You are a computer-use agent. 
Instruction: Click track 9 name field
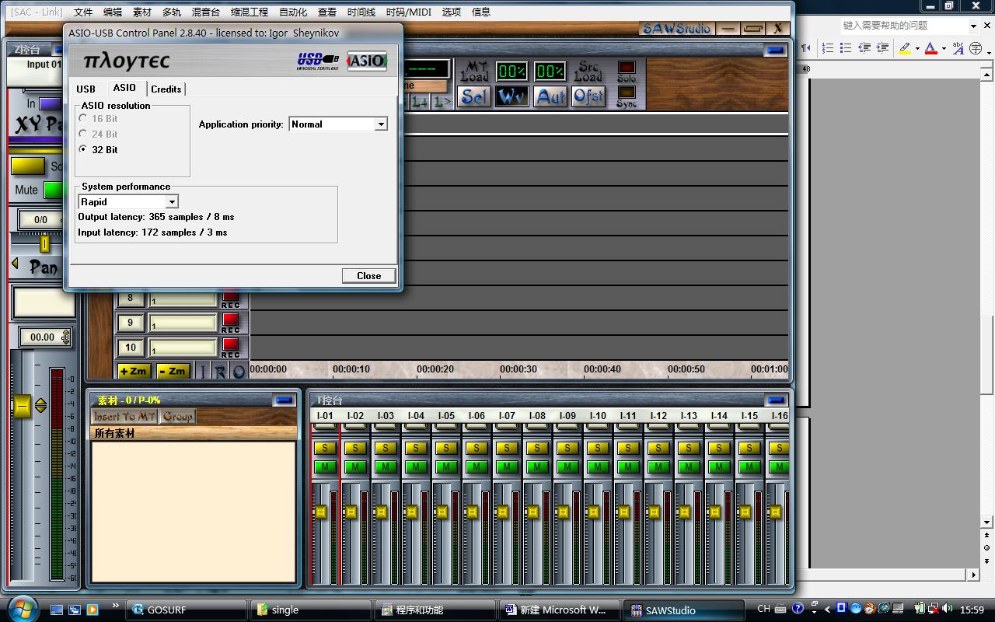click(183, 323)
